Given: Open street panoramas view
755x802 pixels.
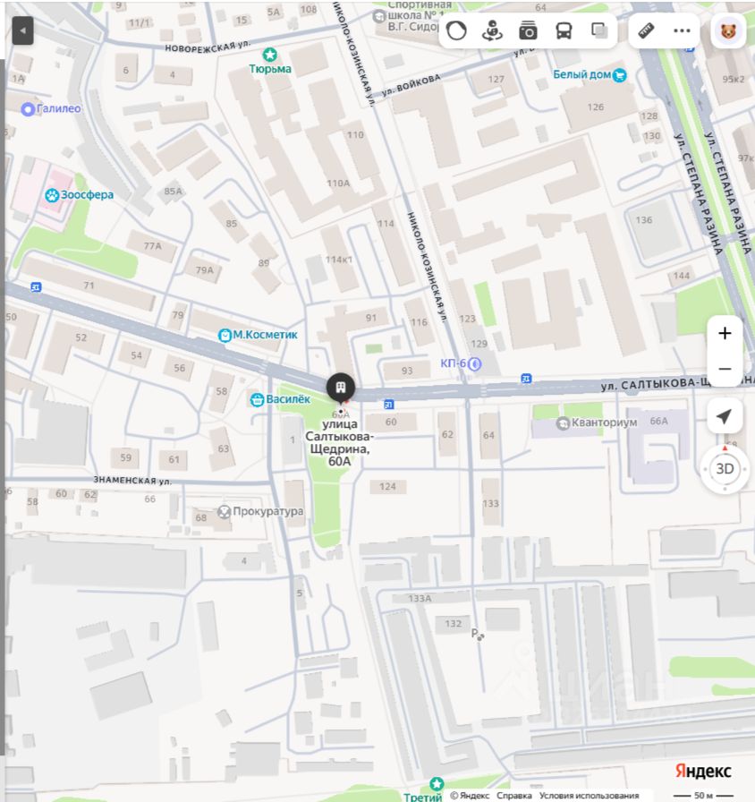Looking at the screenshot, I should tap(492, 30).
